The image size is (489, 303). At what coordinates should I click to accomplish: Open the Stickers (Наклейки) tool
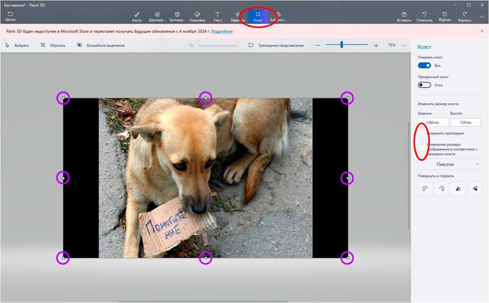coord(197,16)
